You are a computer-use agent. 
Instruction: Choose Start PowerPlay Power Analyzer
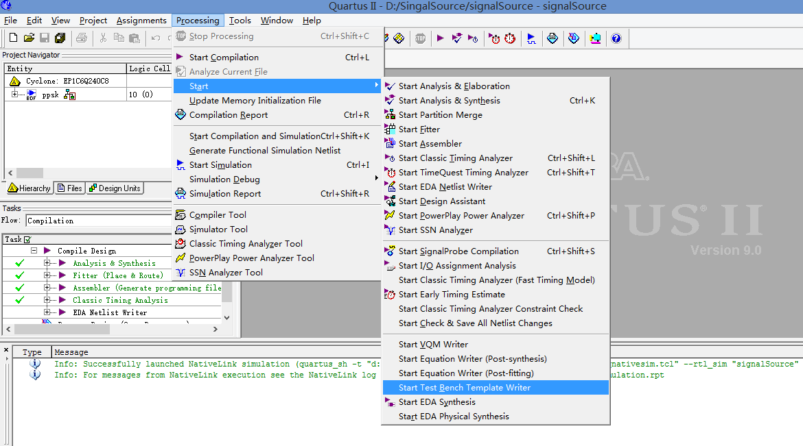(496, 215)
